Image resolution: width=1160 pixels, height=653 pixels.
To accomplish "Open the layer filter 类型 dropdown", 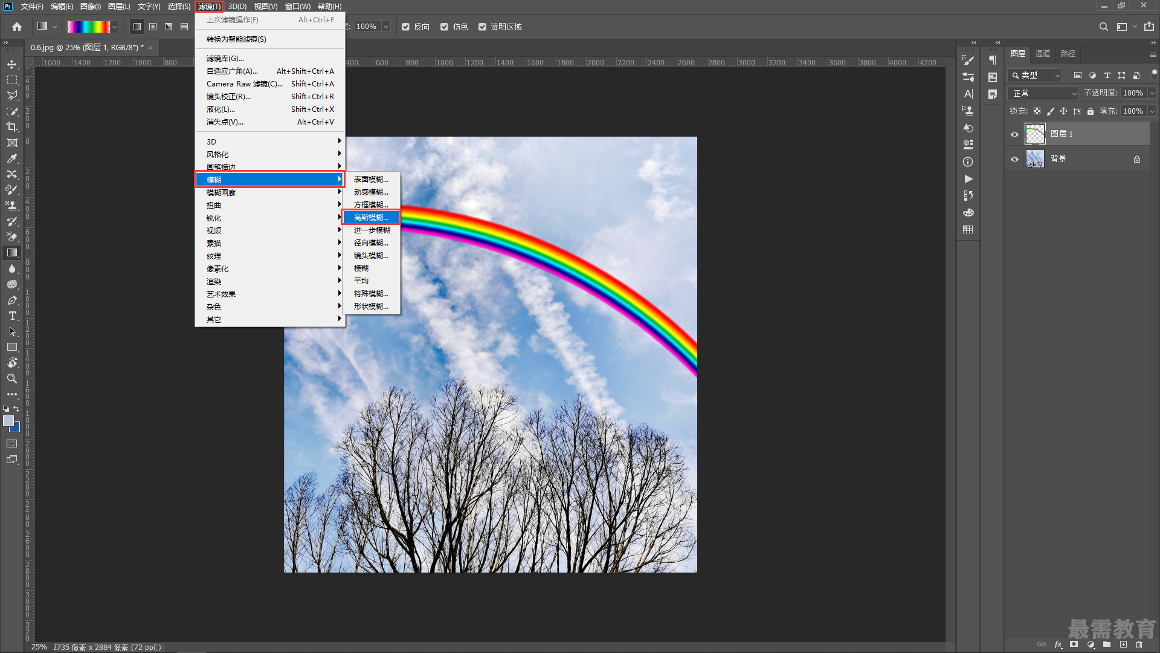I will 1036,76.
